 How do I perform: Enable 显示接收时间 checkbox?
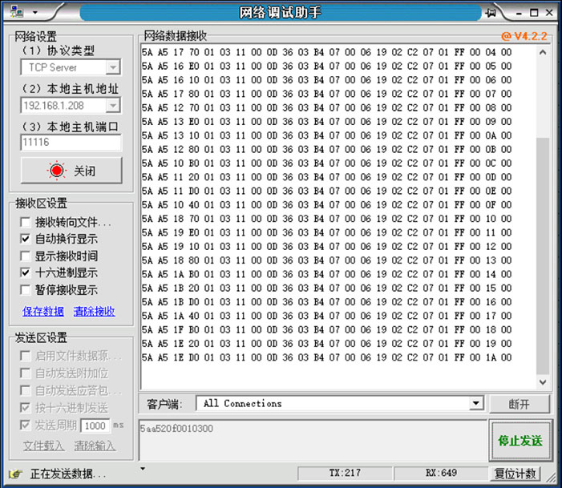pos(25,256)
